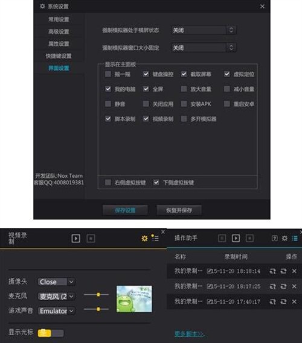The height and width of the screenshot is (343, 302).
Task: Open the yellow gear settings in 视频录制
Action: coord(144,238)
